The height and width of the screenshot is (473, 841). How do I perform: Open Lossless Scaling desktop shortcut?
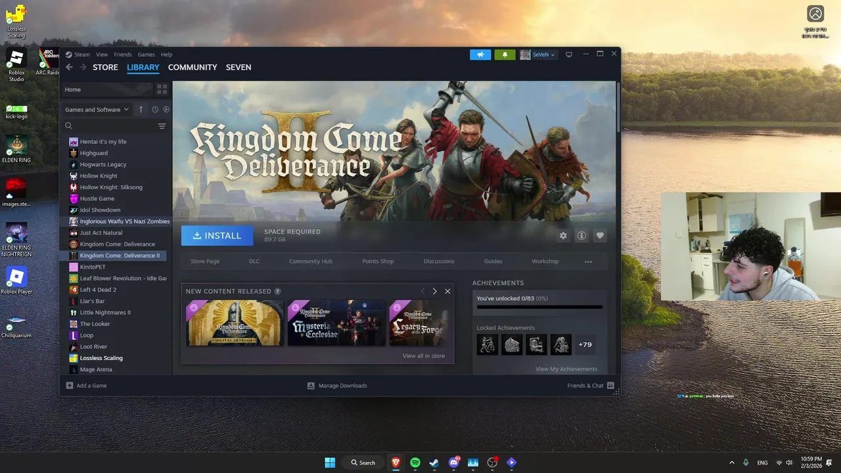(x=16, y=21)
